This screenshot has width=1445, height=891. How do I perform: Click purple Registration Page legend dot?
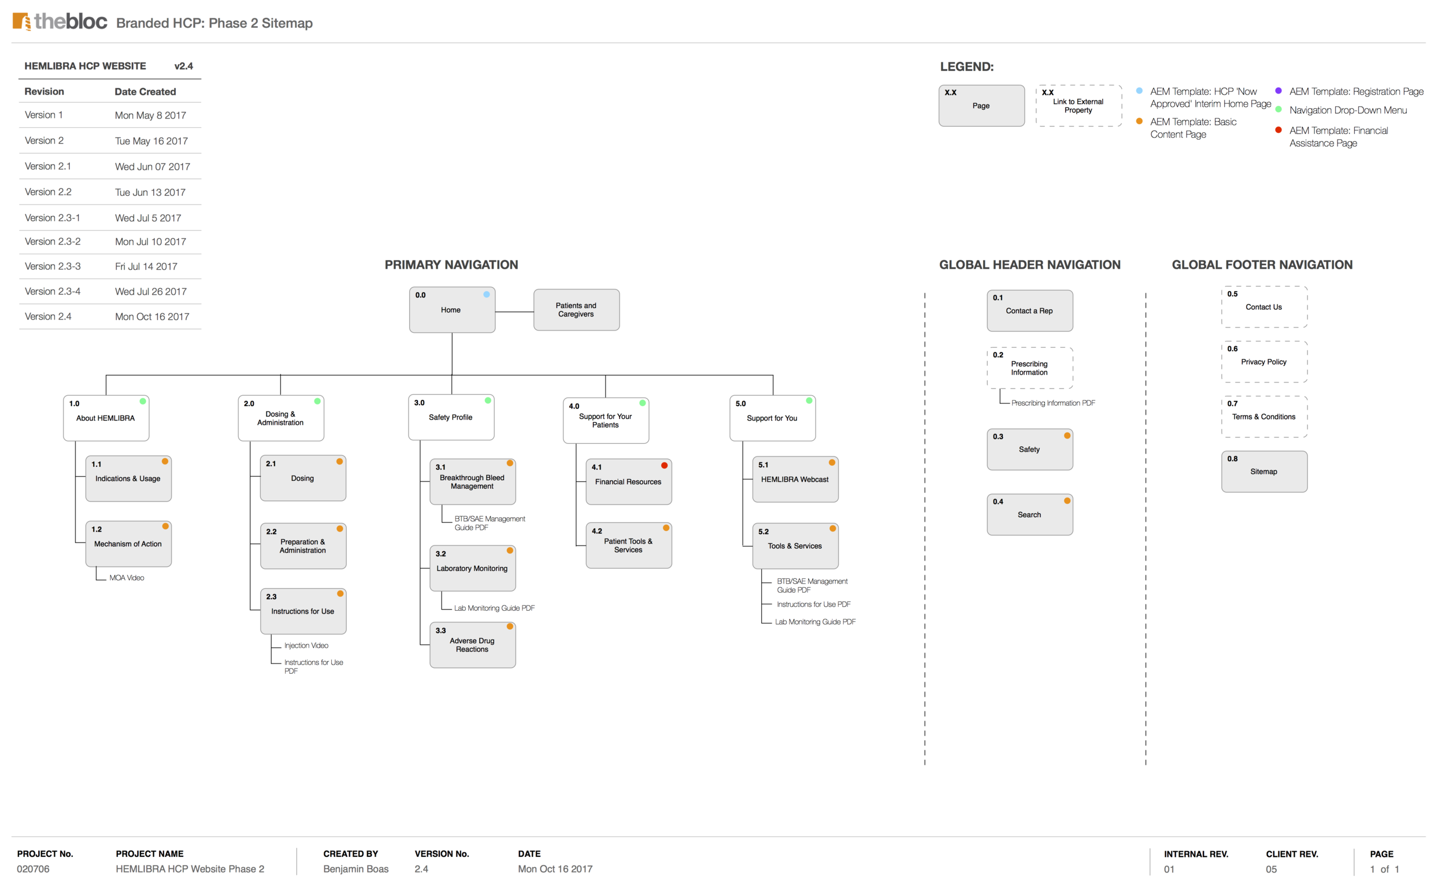1278,91
